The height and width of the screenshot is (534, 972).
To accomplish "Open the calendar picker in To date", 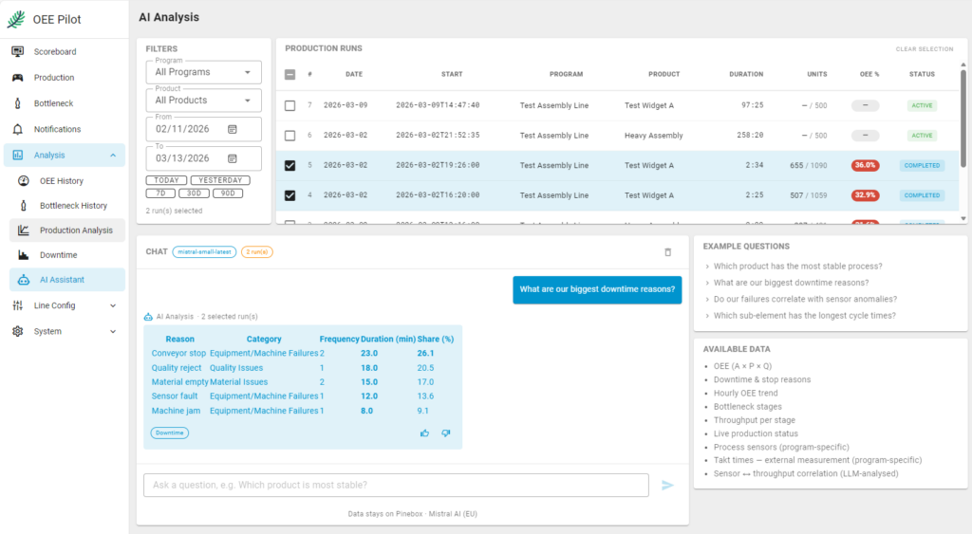I will pyautogui.click(x=233, y=158).
